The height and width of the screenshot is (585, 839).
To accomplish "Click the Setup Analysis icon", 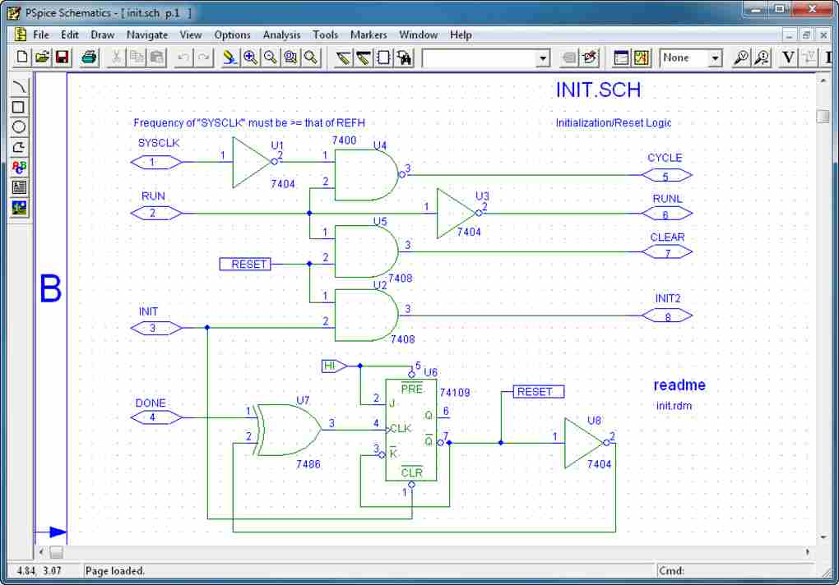I will [x=621, y=58].
